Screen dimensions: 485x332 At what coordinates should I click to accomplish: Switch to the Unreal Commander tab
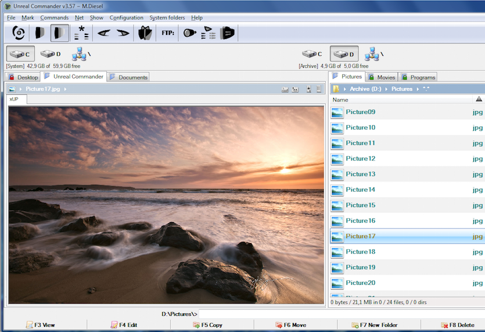pyautogui.click(x=74, y=77)
